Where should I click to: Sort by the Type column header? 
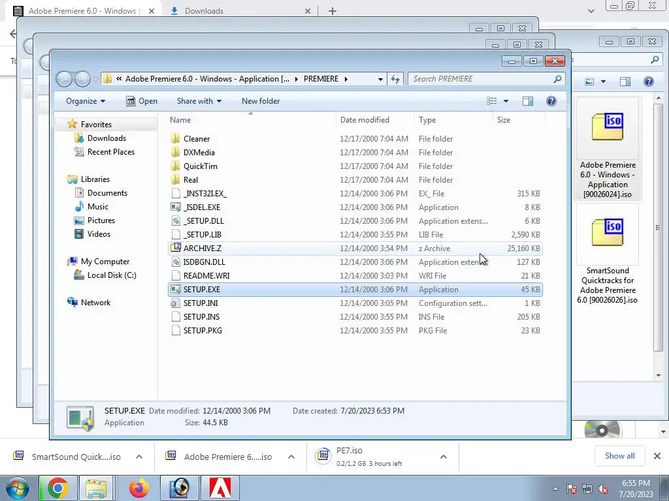click(x=453, y=120)
